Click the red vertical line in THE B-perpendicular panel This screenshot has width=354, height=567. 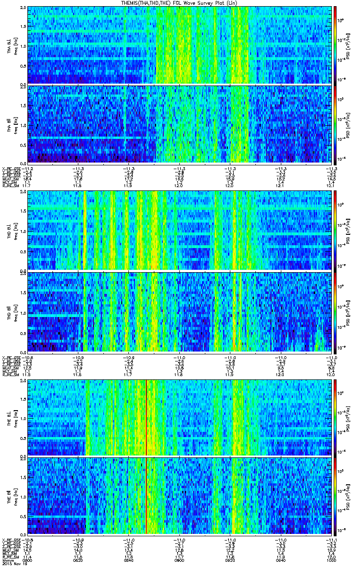click(x=147, y=417)
